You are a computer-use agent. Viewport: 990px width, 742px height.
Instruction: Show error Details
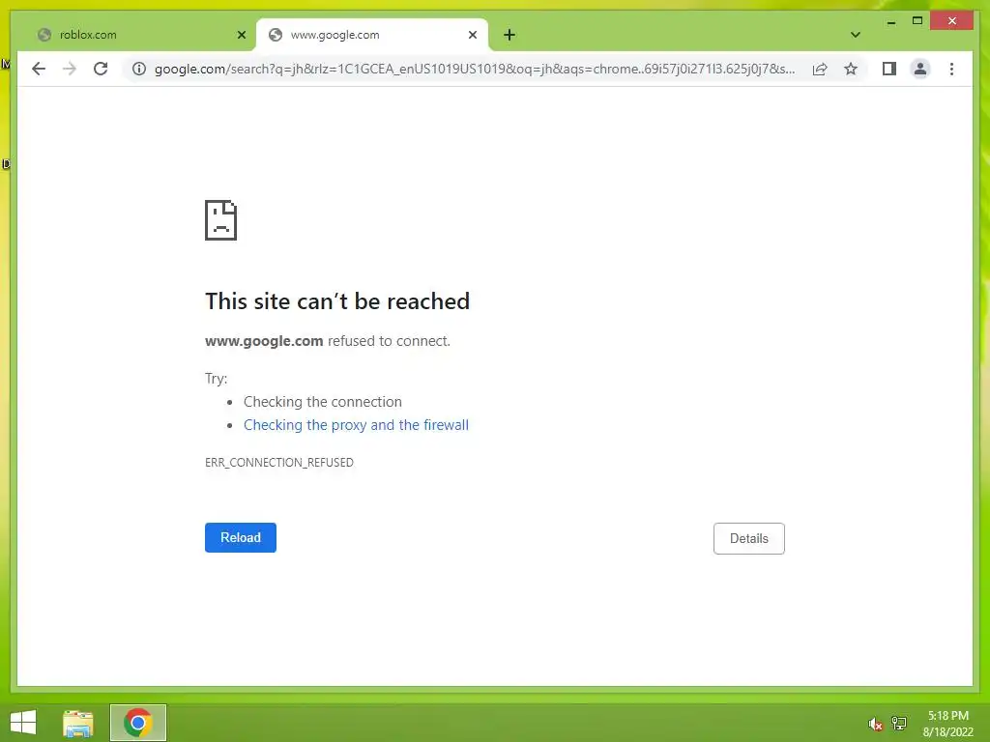point(749,538)
